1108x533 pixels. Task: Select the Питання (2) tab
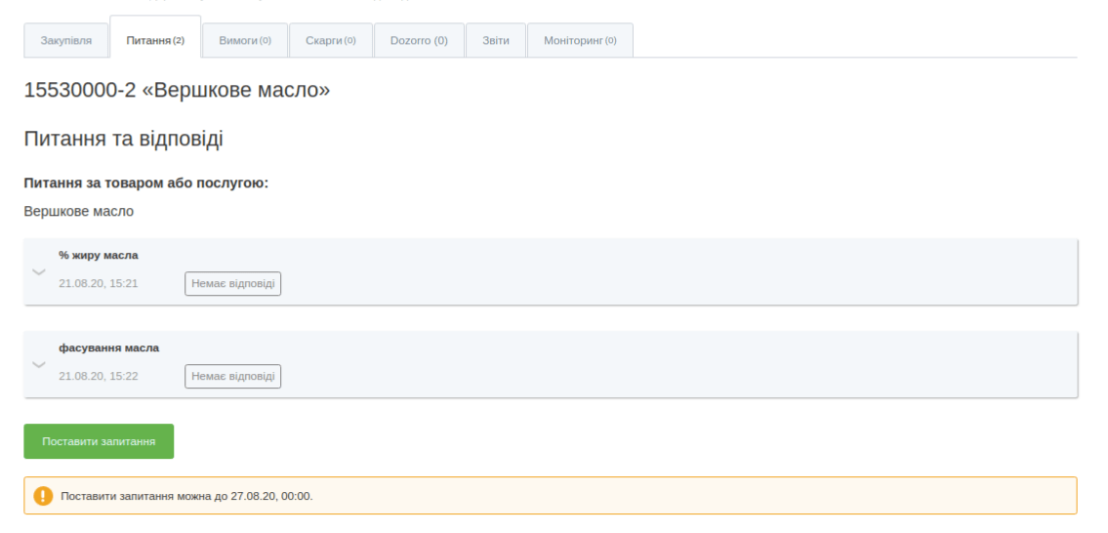point(155,40)
